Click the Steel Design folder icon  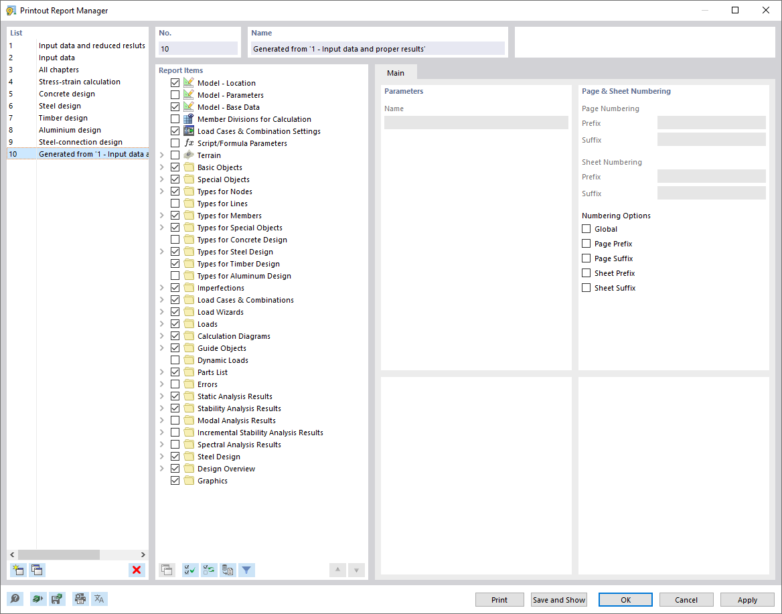pyautogui.click(x=189, y=457)
